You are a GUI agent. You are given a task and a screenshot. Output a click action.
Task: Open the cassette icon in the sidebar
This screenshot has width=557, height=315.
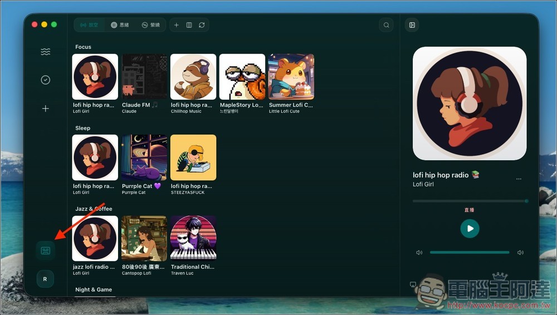pyautogui.click(x=46, y=251)
